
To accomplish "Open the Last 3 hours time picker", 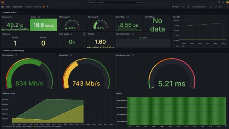I will pos(200,7).
